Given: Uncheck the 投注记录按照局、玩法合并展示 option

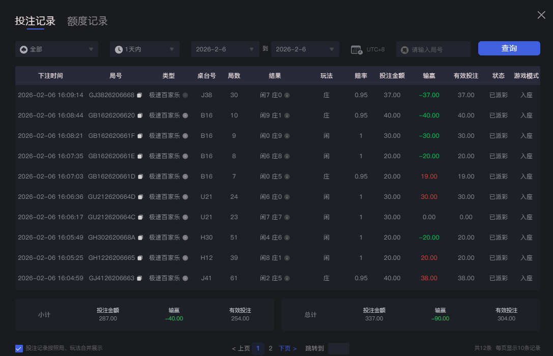Looking at the screenshot, I should coord(19,348).
